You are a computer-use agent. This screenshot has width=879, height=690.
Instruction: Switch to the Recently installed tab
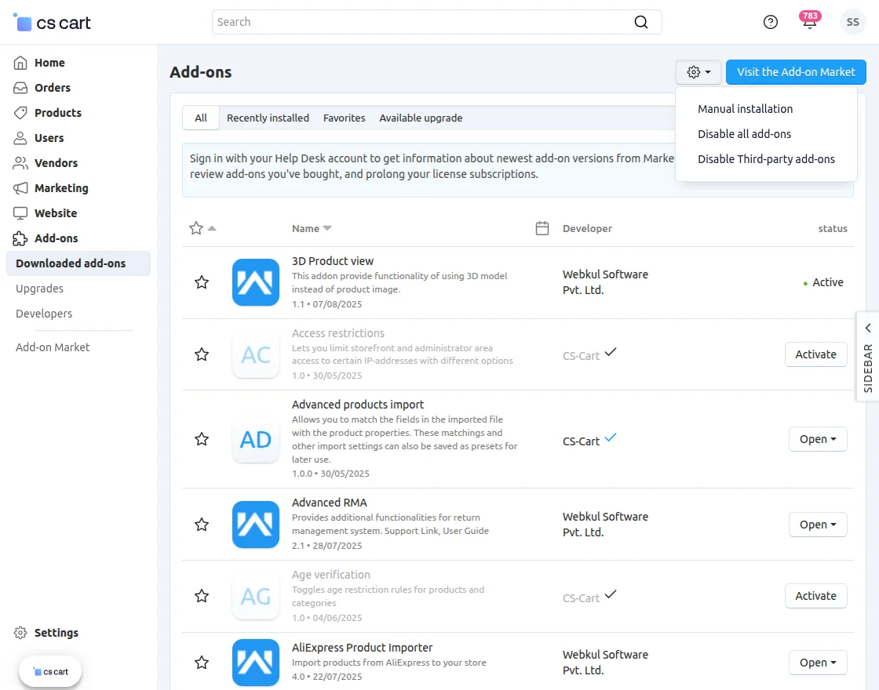coord(267,118)
